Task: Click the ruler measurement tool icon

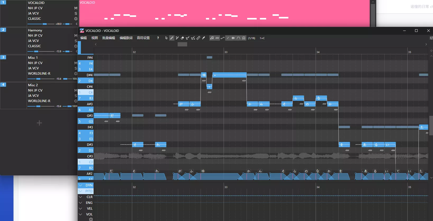Action: coord(198,38)
